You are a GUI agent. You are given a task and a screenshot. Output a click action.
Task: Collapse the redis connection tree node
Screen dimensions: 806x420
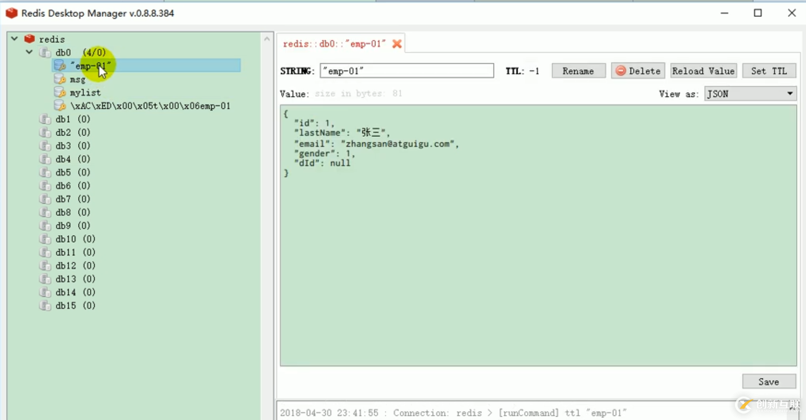tap(15, 39)
